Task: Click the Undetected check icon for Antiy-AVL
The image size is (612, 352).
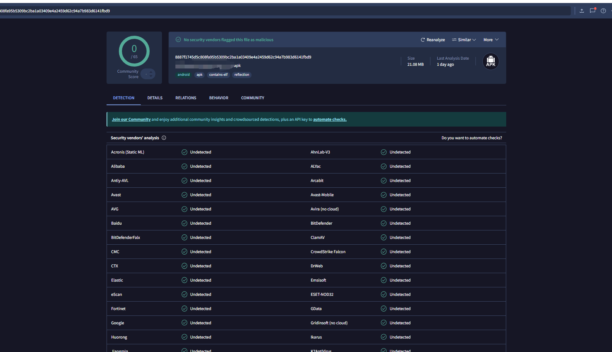Action: 184,180
